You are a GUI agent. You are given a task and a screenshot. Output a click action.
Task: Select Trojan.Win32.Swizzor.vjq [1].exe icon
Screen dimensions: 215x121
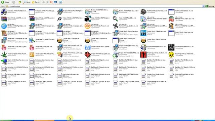tap(60, 40)
